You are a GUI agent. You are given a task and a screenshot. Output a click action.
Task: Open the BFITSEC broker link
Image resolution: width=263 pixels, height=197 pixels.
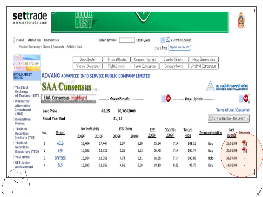[x=60, y=158]
